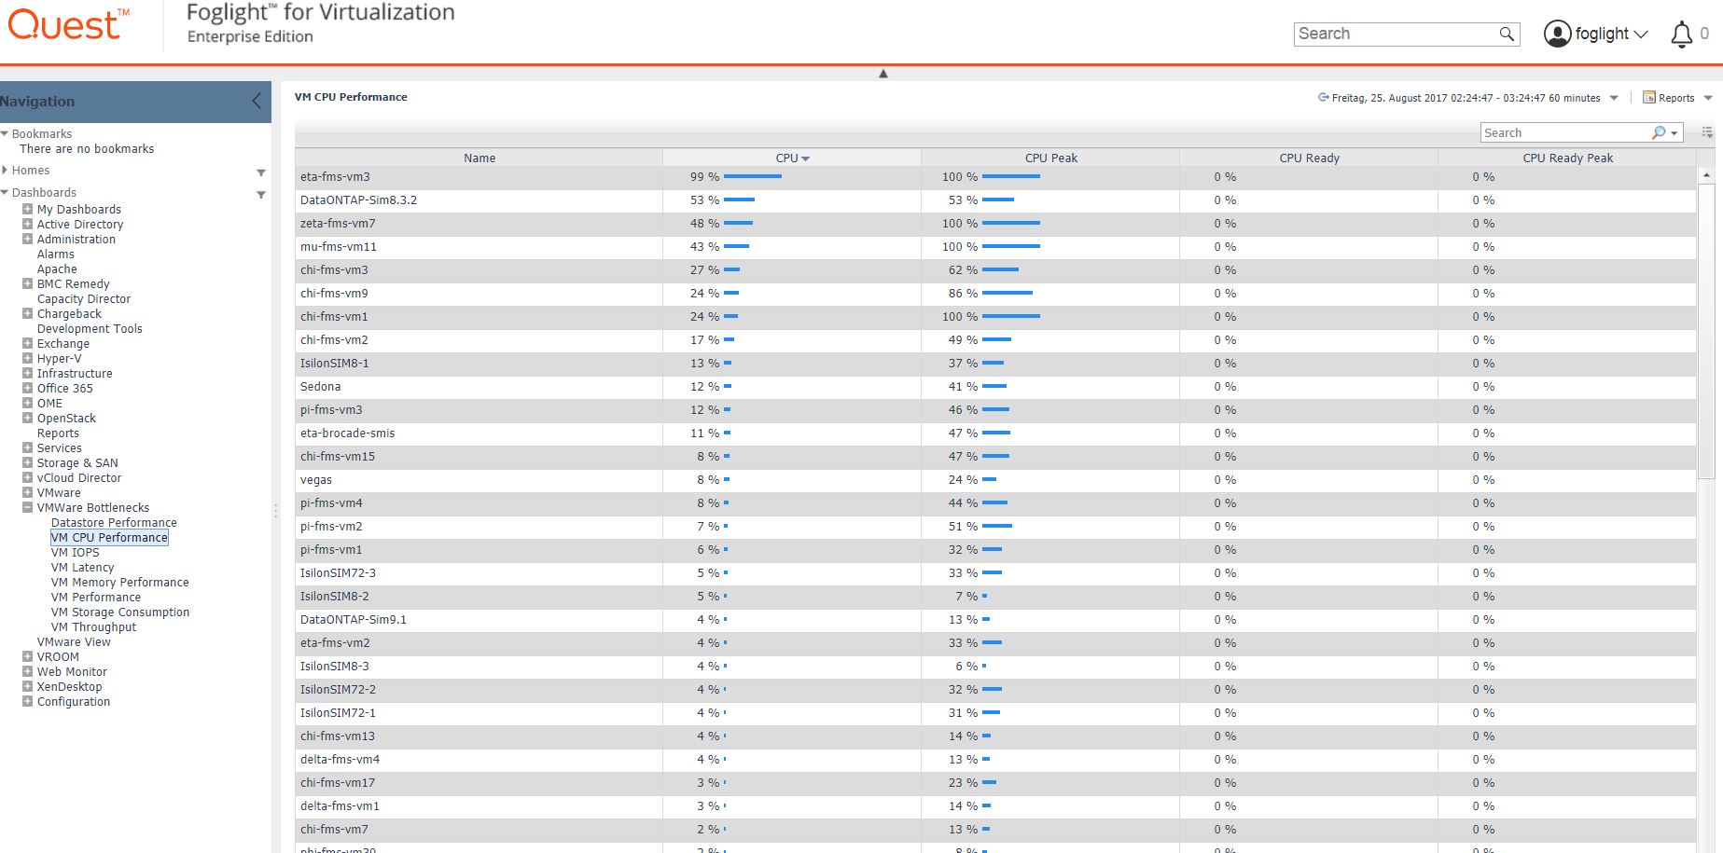This screenshot has height=853, width=1723.
Task: Expand the OME plus icon
Action: [x=28, y=403]
